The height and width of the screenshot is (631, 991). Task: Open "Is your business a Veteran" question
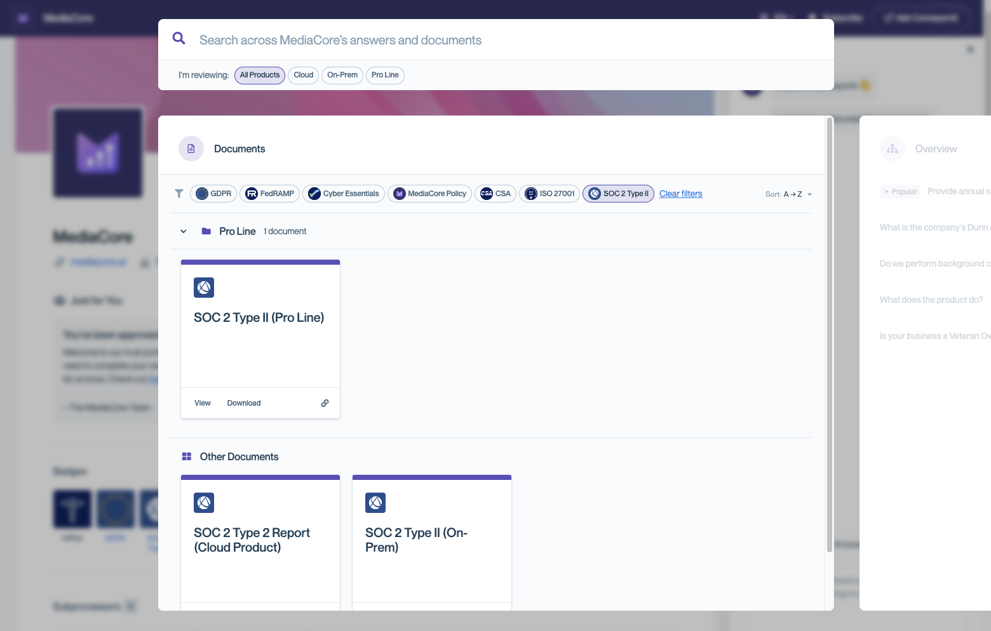coord(935,336)
